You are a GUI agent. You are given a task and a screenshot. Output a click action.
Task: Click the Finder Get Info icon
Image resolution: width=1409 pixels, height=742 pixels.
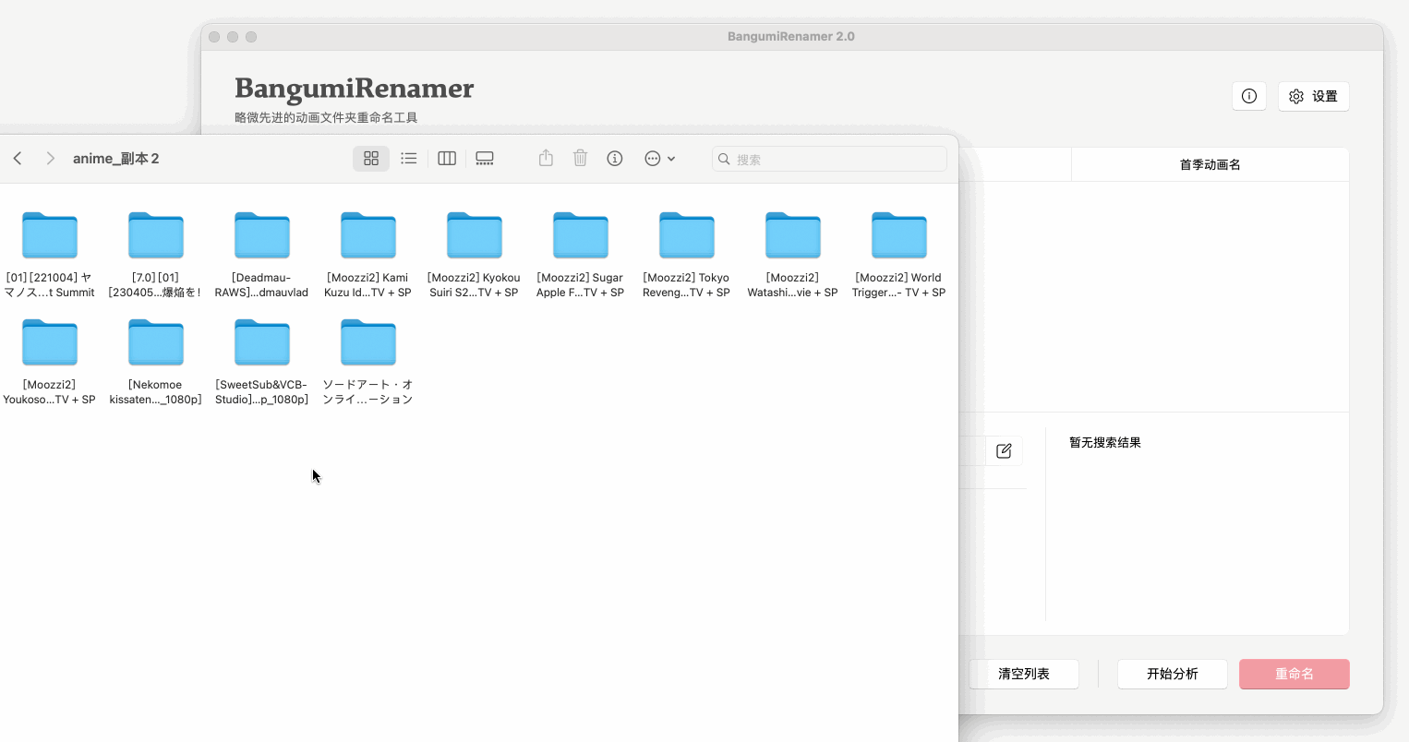[615, 159]
